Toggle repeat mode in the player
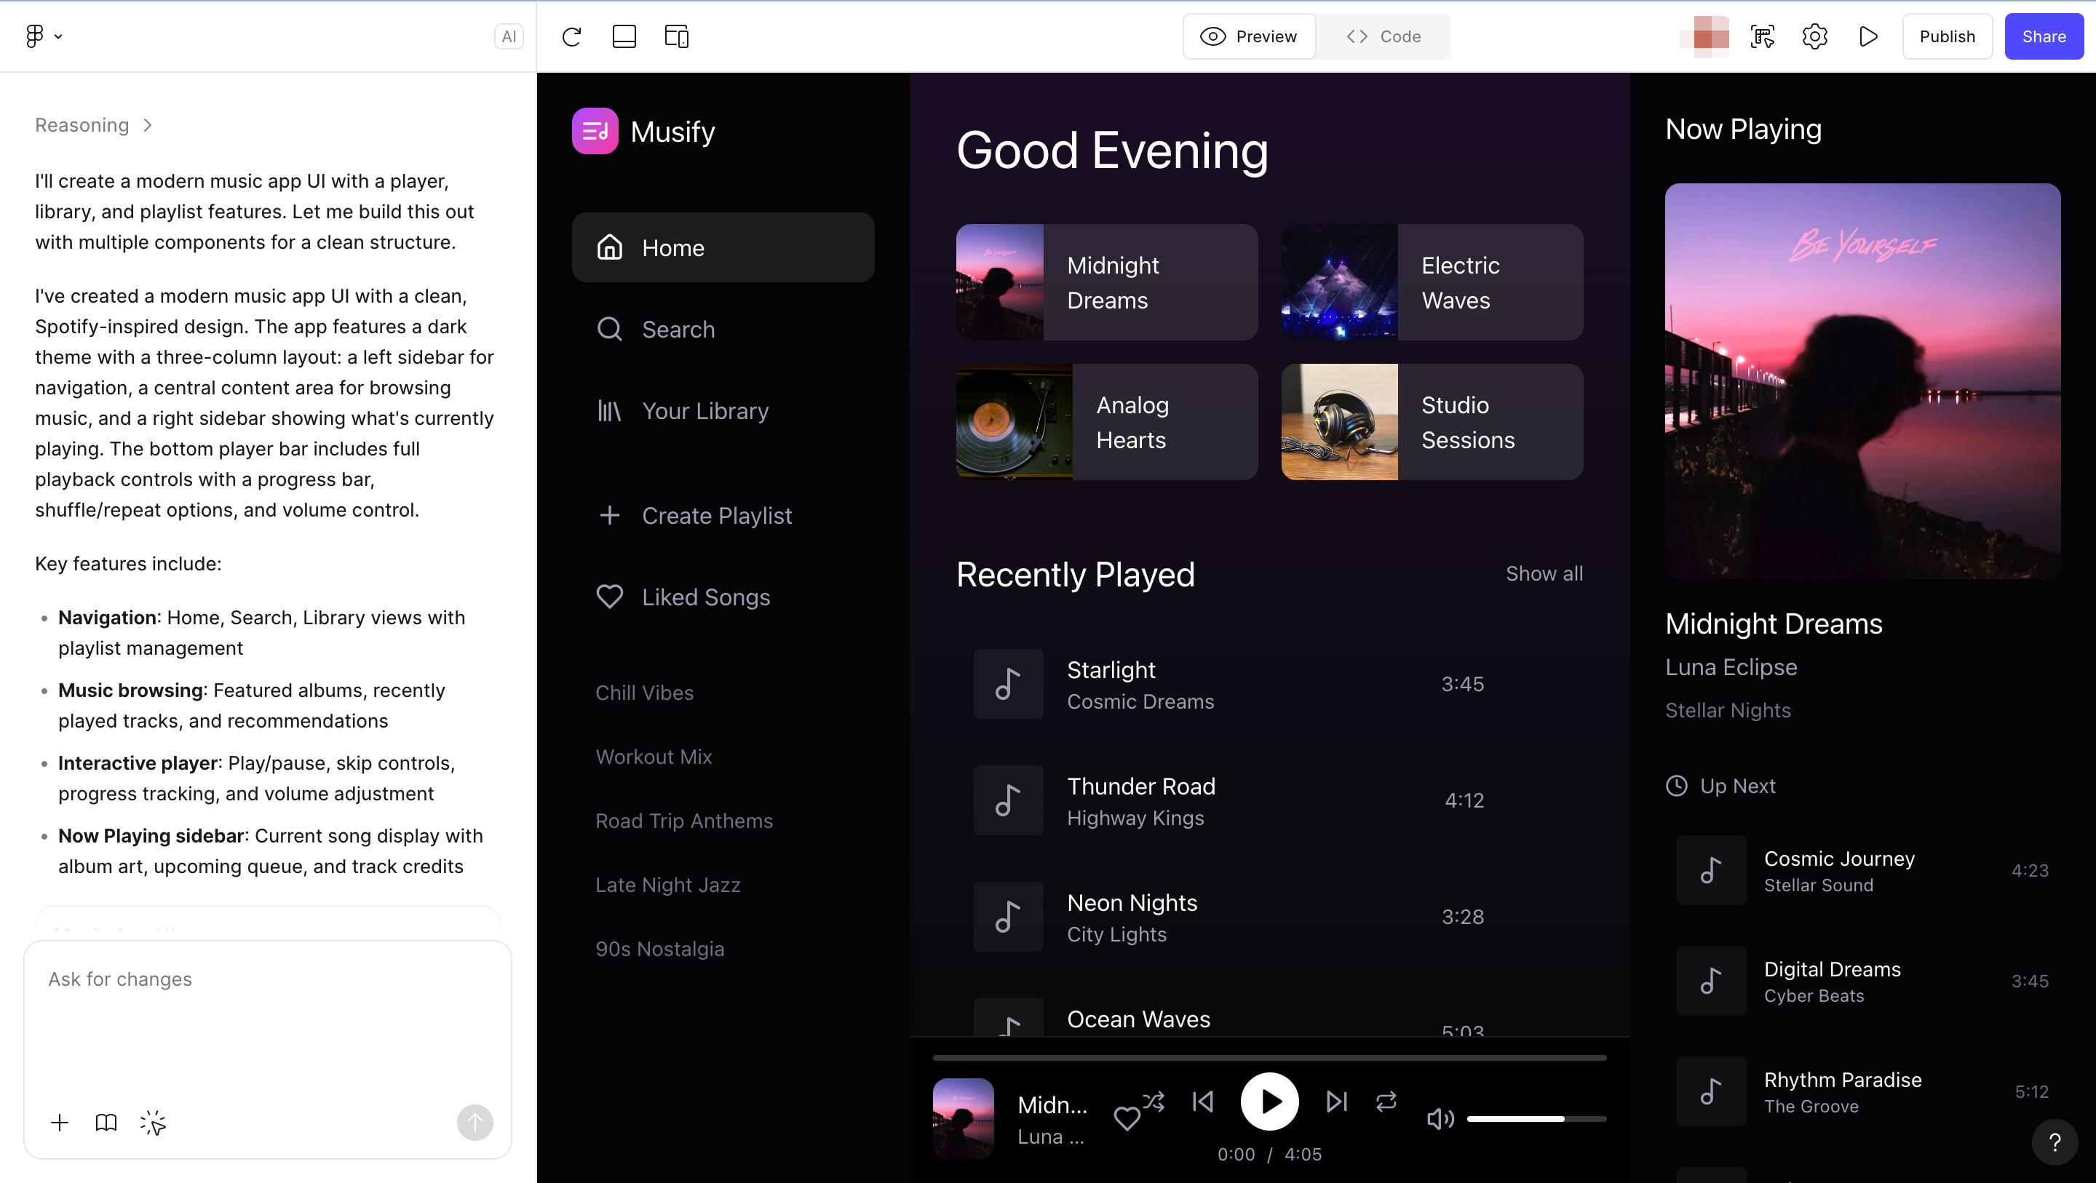The image size is (2096, 1183). tap(1386, 1102)
